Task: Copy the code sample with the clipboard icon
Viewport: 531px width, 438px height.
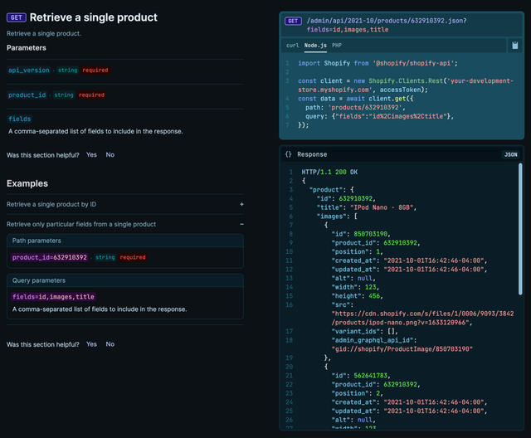Action: pos(514,46)
